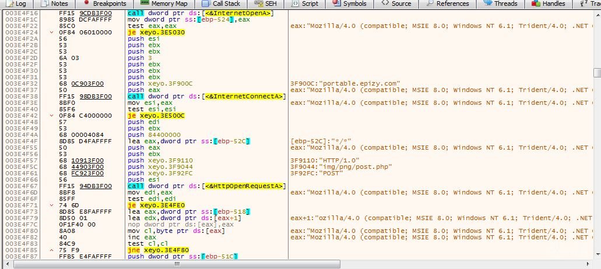The height and width of the screenshot is (269, 601).
Task: Click the jump arrow beside bytes 0F84 06010000
Action: [x=52, y=33]
